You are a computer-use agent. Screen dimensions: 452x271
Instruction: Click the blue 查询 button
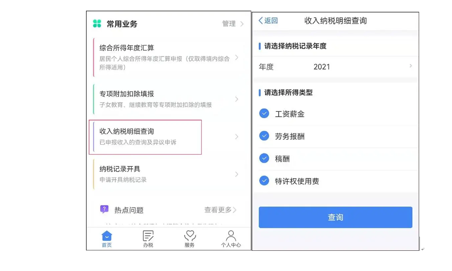(x=335, y=217)
